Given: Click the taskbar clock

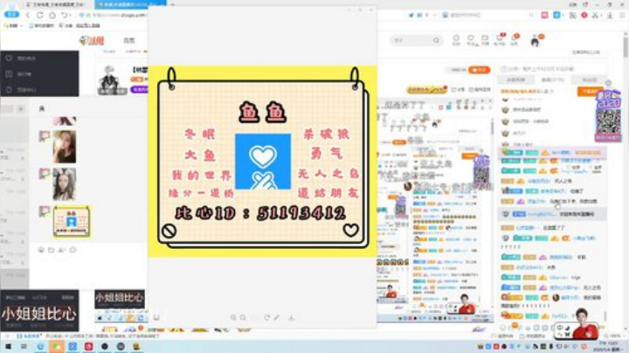Looking at the screenshot, I should point(610,347).
